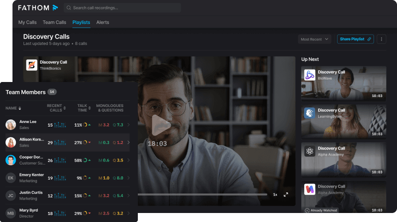Click the search magnifier icon
Viewport: 397px width, 222px height.
[68, 8]
